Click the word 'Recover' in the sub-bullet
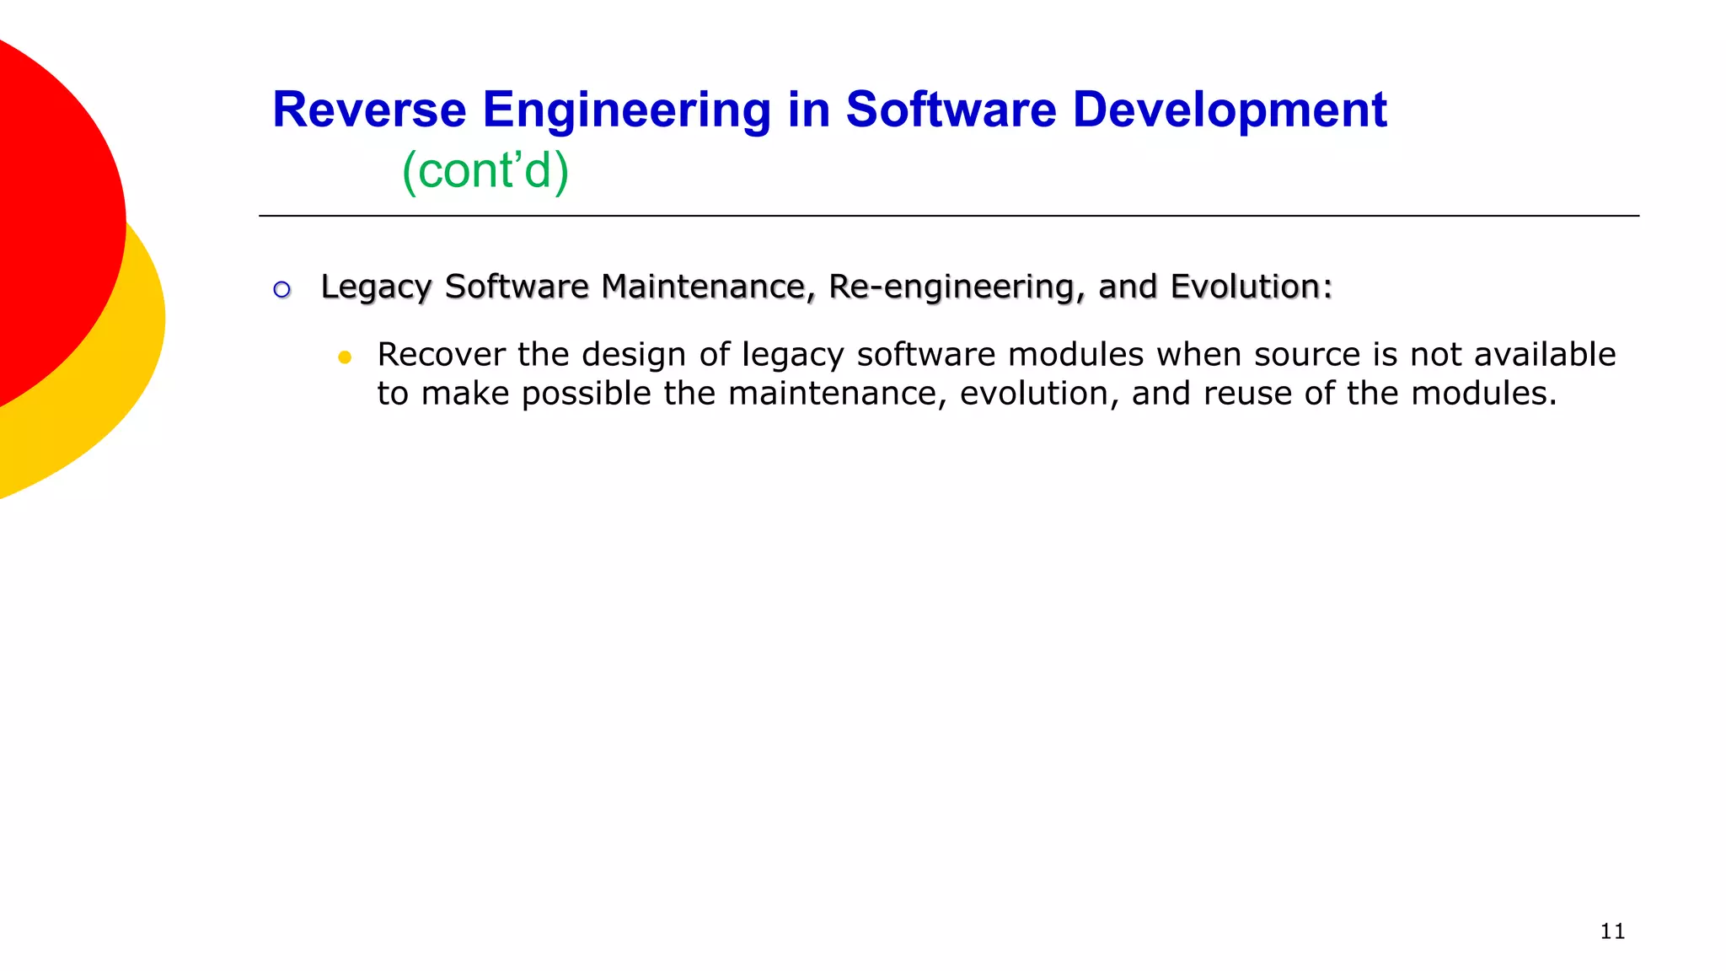Viewport: 1726px width, 971px height. click(441, 355)
